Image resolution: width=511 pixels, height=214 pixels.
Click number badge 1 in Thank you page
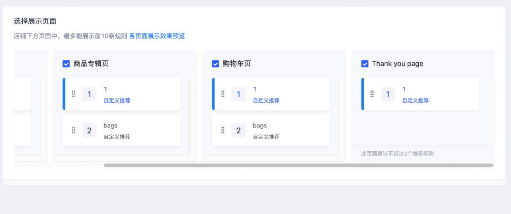pyautogui.click(x=388, y=94)
